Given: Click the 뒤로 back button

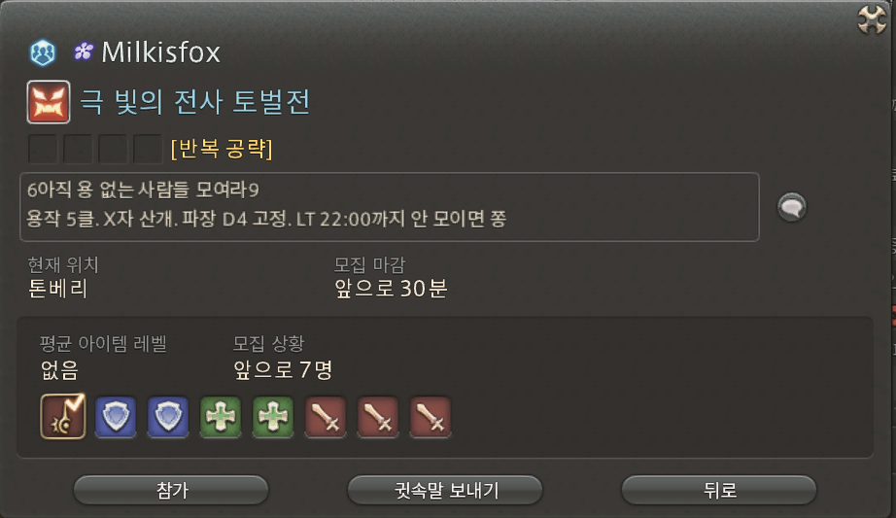Looking at the screenshot, I should click(719, 490).
